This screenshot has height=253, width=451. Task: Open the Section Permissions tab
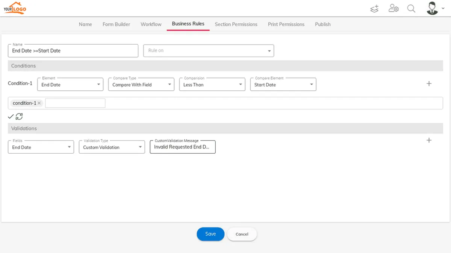pos(236,24)
